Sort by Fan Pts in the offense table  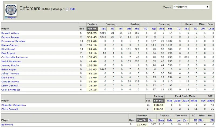coord(92,29)
